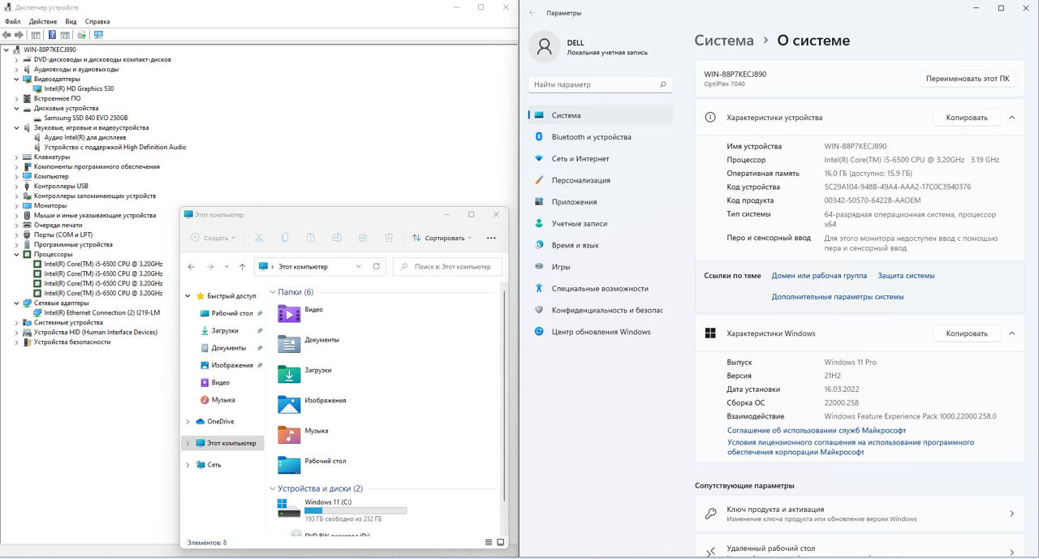The height and width of the screenshot is (559, 1039).
Task: Collapse the Процессоры tree node
Action: pyautogui.click(x=16, y=254)
